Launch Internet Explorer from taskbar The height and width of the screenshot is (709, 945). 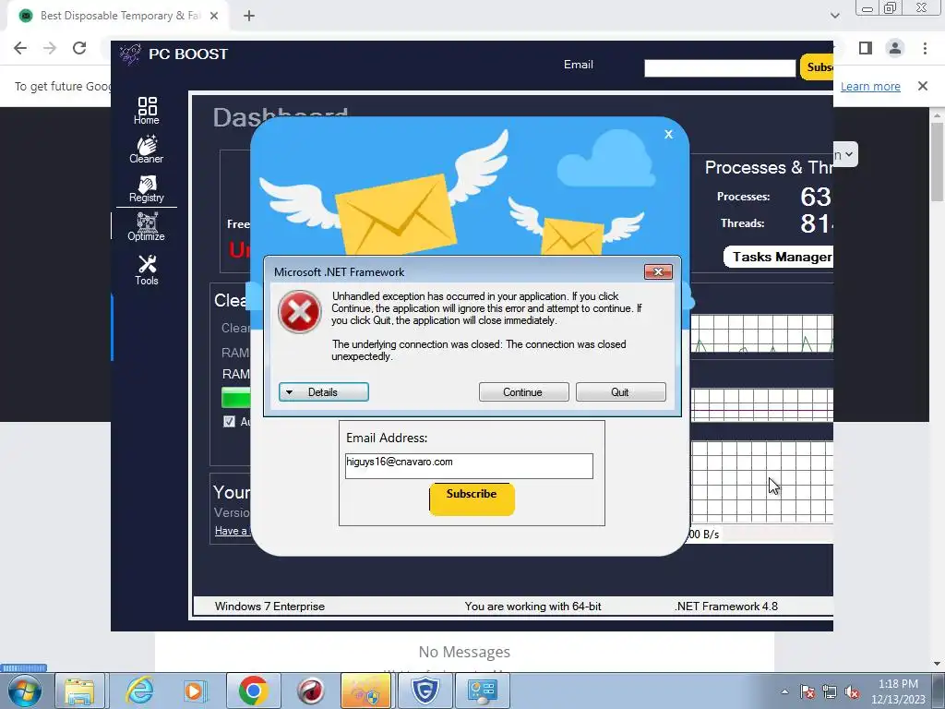140,691
